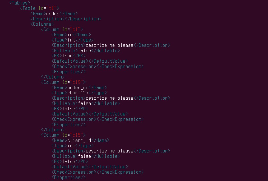The image size is (268, 181).
Task: Click the empty table Description opening tag
Action: [x=47, y=19]
